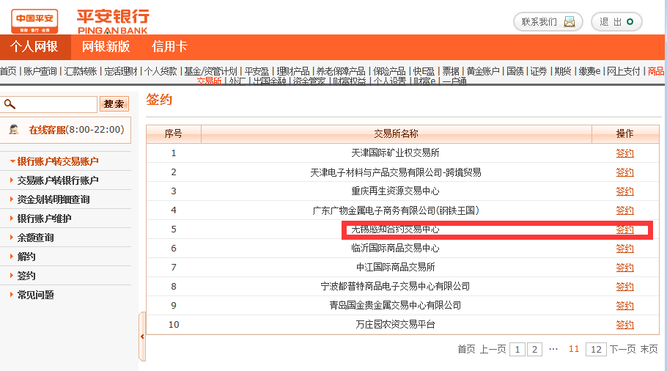Expand 余额查询 in sidebar
Screen dimensions: 667x371
pos(35,238)
